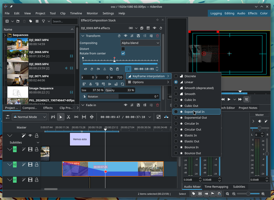Screen dimensions: 274x200
Task: Switch to the Time Remapping tab
Action: (216, 187)
